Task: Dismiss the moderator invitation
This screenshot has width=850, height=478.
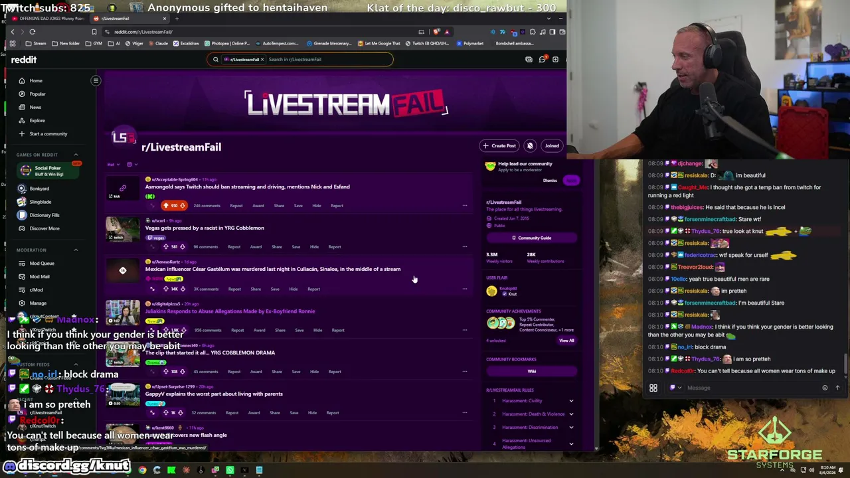Action: [550, 181]
